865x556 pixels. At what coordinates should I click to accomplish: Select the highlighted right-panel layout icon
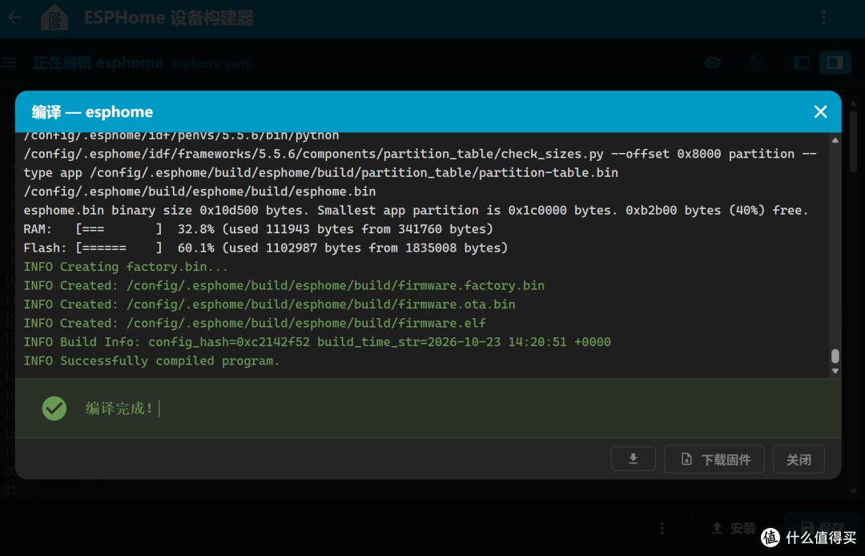click(x=835, y=62)
